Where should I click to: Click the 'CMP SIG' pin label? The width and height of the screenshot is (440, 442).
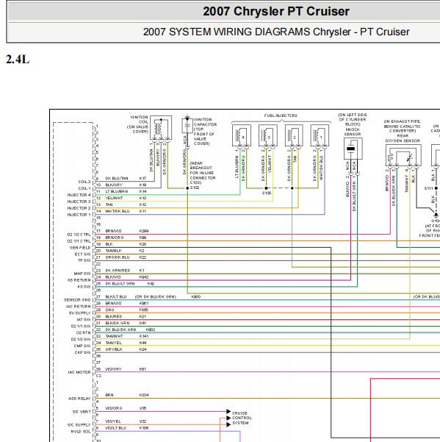click(82, 346)
